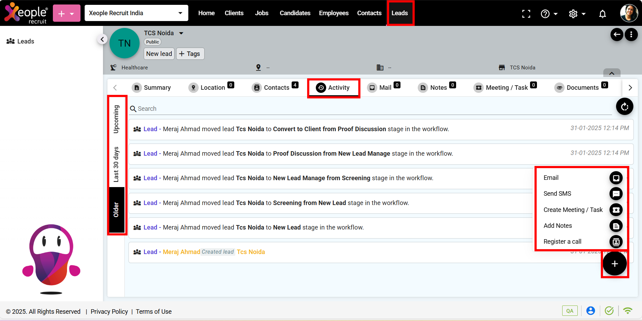Go to the Home menu
Screen dimensions: 642x321
click(x=206, y=13)
